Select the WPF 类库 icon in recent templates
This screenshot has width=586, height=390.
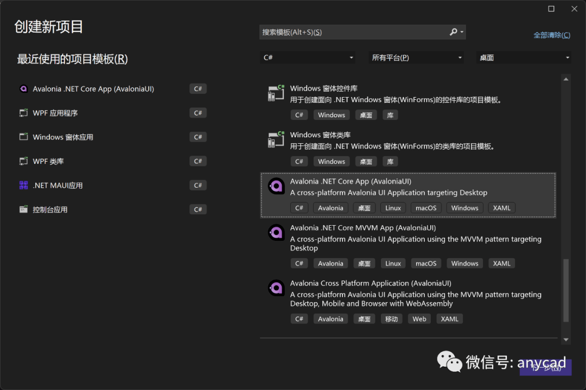24,161
